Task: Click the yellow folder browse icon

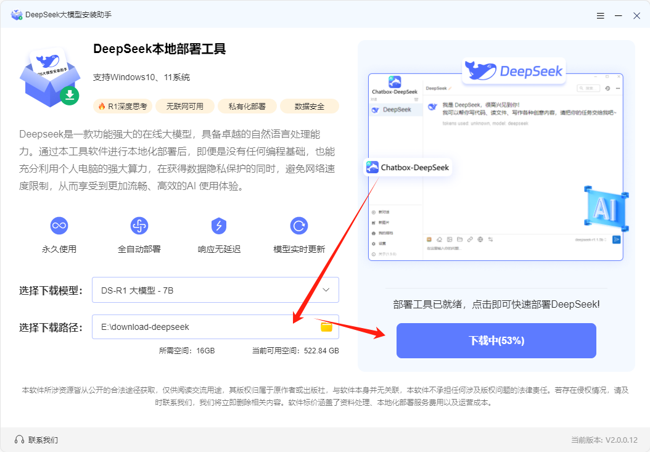Action: coord(326,327)
